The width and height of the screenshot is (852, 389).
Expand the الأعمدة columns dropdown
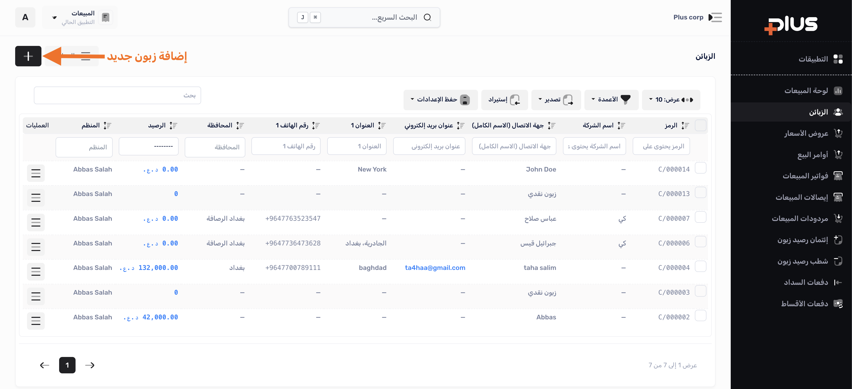coord(611,100)
